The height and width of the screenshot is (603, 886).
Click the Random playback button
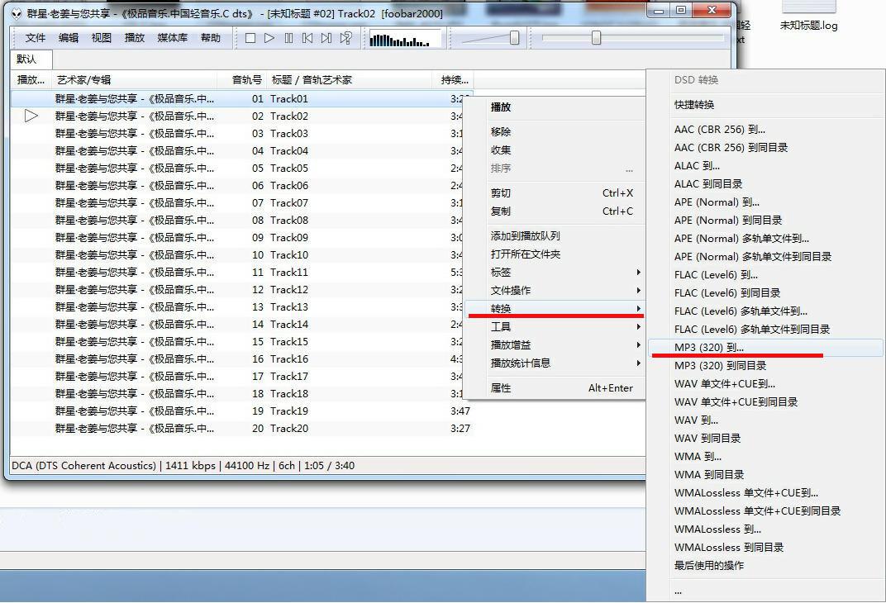point(345,38)
